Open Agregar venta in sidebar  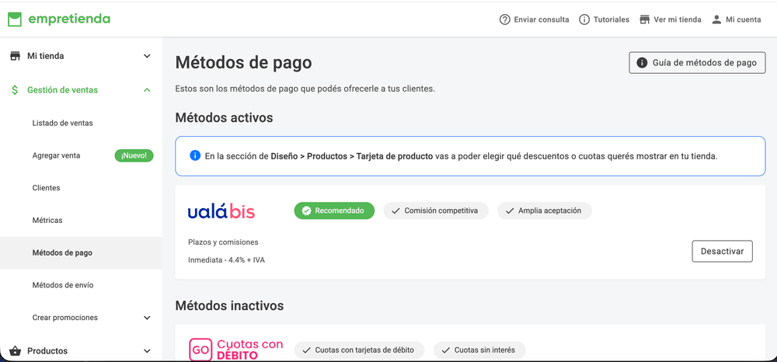coord(56,155)
